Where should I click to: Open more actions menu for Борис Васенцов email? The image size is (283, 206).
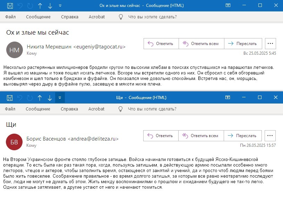(271, 136)
